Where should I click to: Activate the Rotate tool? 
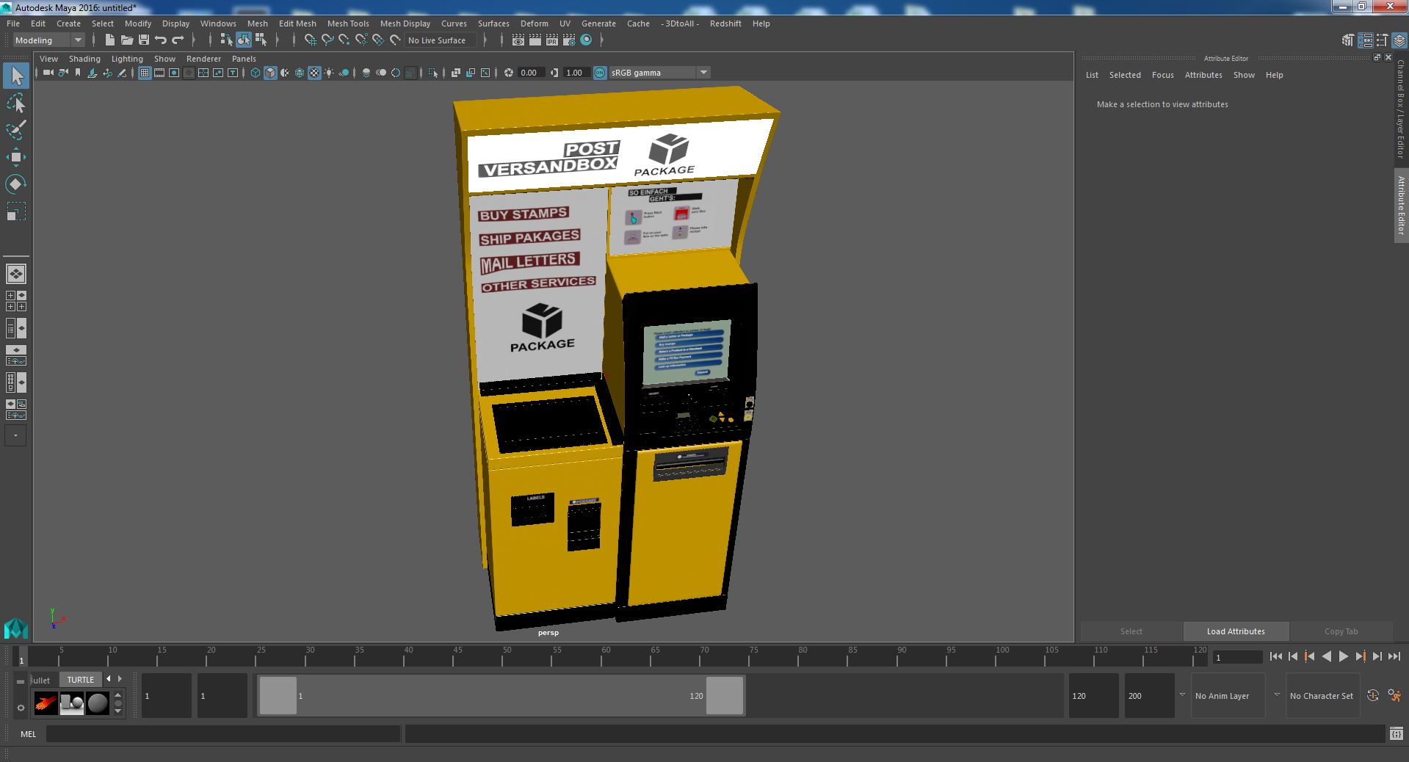(x=15, y=184)
